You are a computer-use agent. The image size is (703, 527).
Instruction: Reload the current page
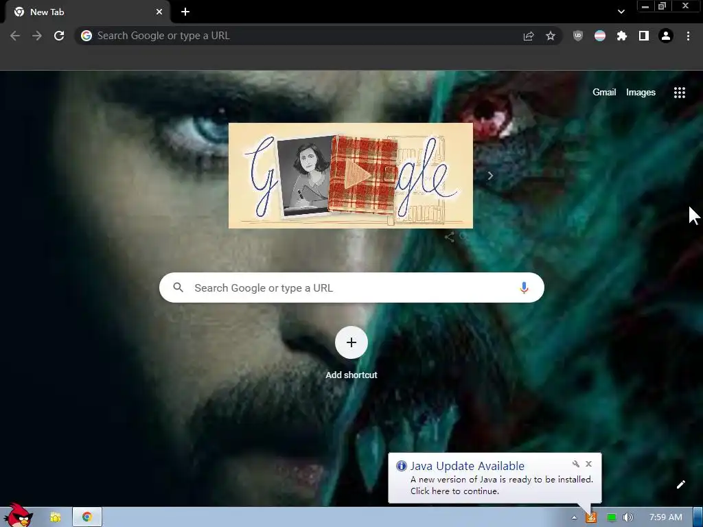click(x=59, y=36)
